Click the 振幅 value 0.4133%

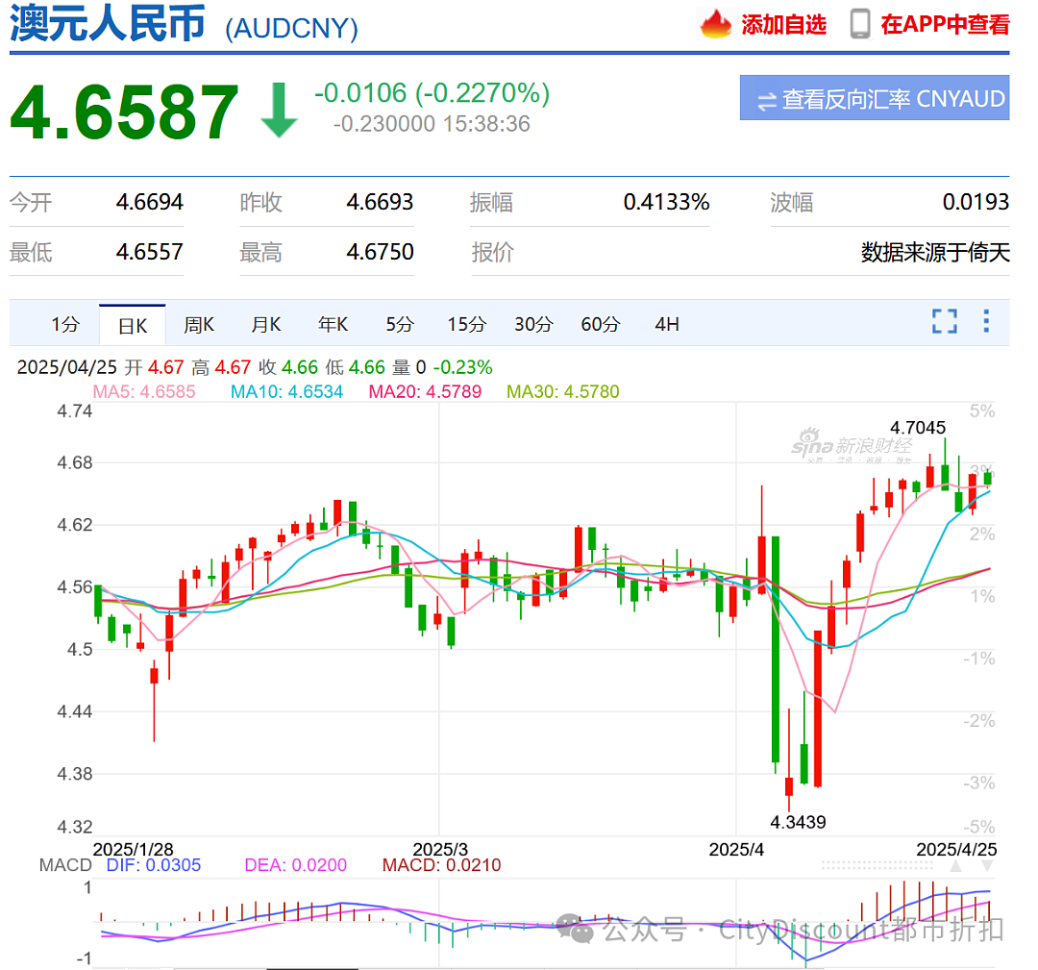667,202
